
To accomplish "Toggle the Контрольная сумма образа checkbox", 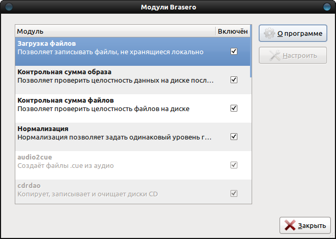I will (x=234, y=79).
